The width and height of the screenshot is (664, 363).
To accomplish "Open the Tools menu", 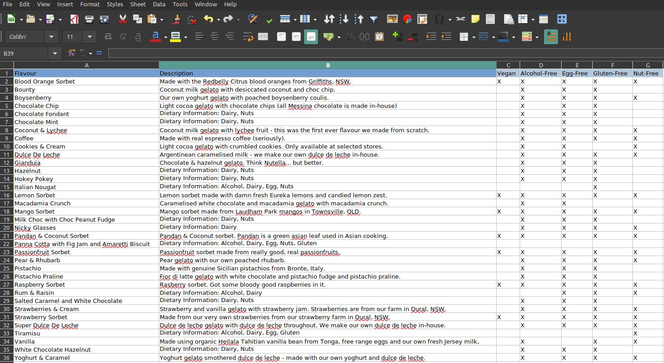I will [180, 4].
